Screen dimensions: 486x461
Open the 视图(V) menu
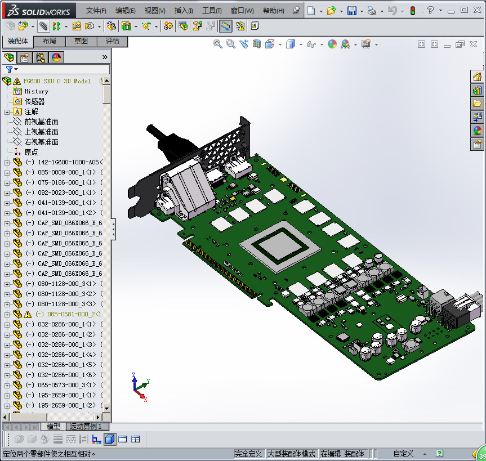[x=155, y=11]
